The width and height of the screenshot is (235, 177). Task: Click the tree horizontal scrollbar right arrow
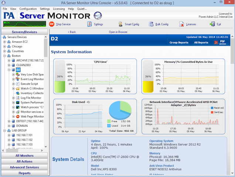[x=42, y=150]
